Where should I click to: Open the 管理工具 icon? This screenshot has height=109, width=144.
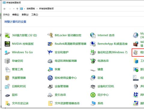pos(7,69)
